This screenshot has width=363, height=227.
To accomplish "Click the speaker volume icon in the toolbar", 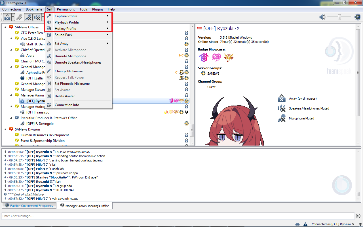I will pos(322,17).
